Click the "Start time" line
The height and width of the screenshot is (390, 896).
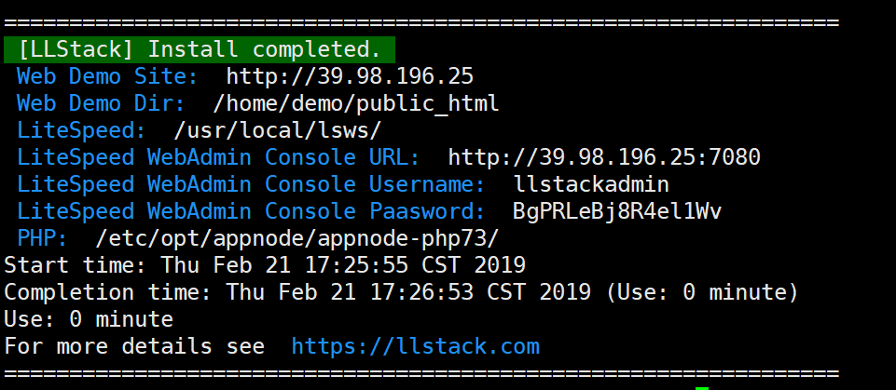point(265,265)
